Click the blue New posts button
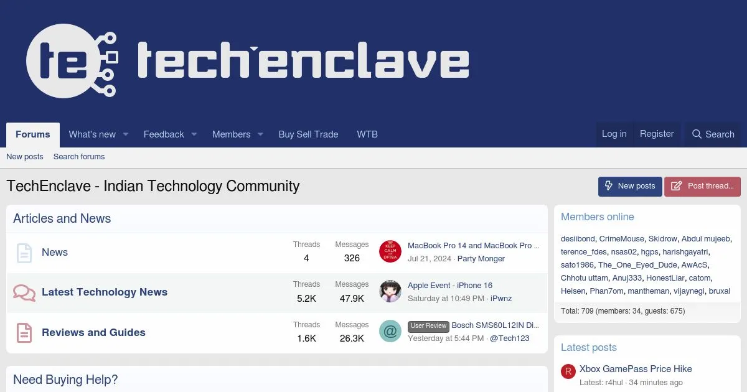This screenshot has width=747, height=392. [630, 186]
